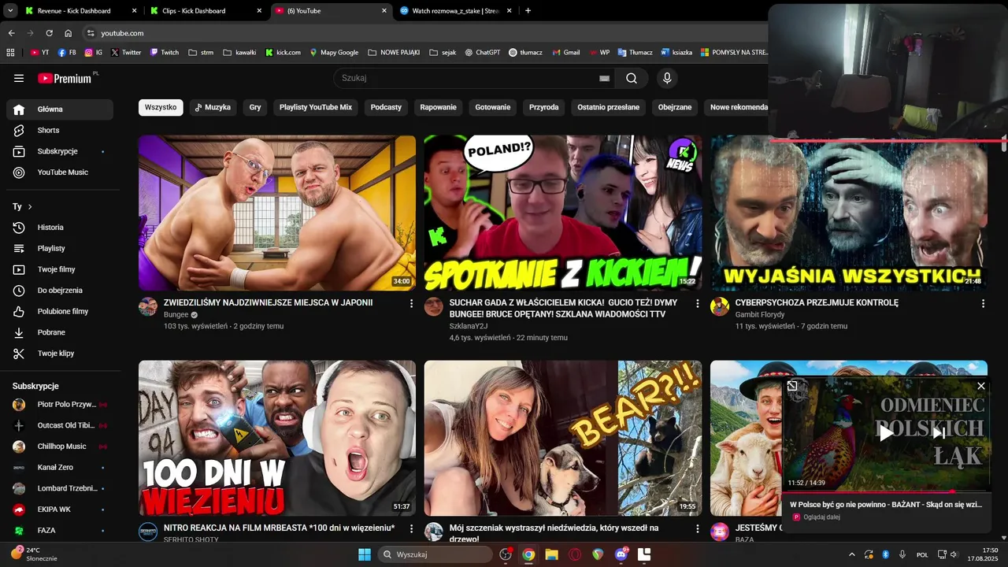Screen dimensions: 1008x567
Task: Open the Gmail bookmark
Action: click(565, 53)
